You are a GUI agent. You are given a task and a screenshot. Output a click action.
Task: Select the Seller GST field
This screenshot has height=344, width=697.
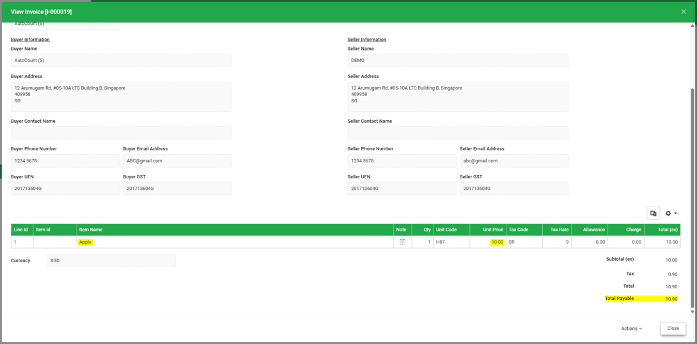(514, 189)
